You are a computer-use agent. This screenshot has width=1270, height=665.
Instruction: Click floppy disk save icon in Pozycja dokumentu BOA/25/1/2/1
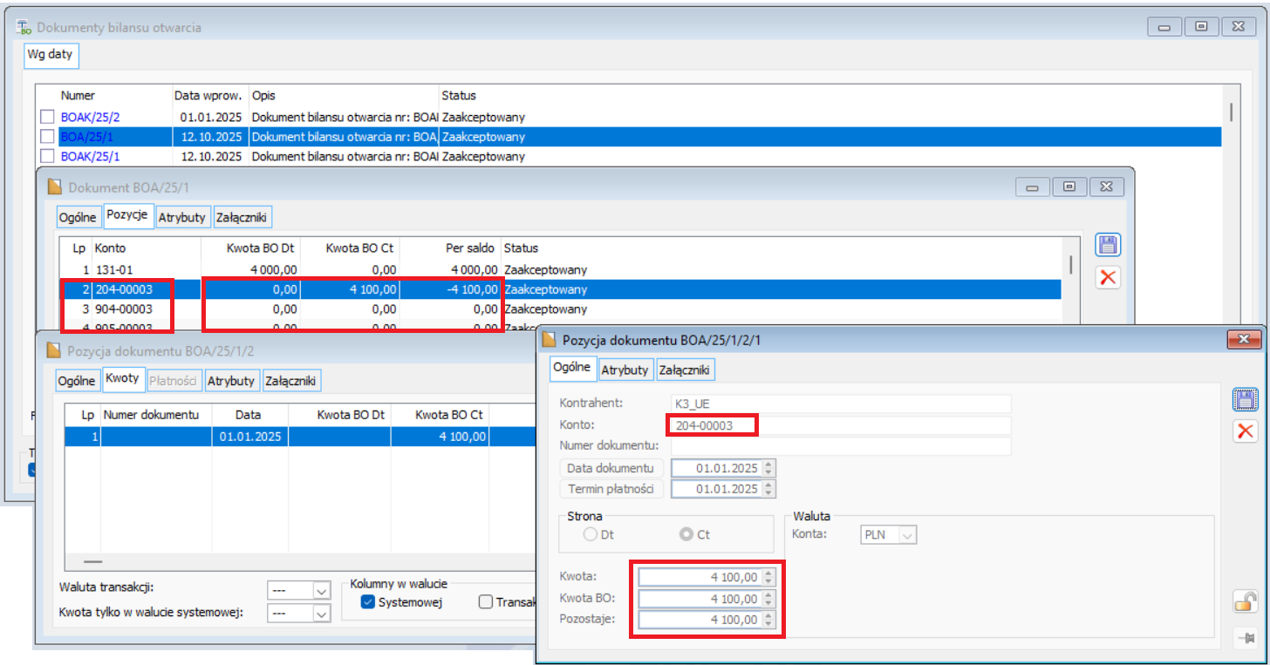1245,400
